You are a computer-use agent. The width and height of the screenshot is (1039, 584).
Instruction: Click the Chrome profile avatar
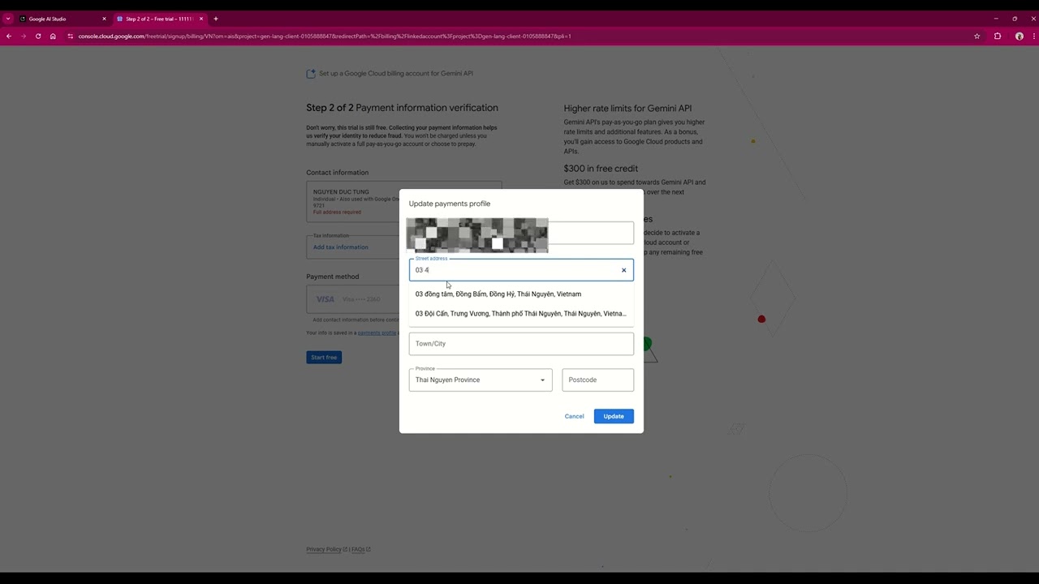coord(1020,36)
